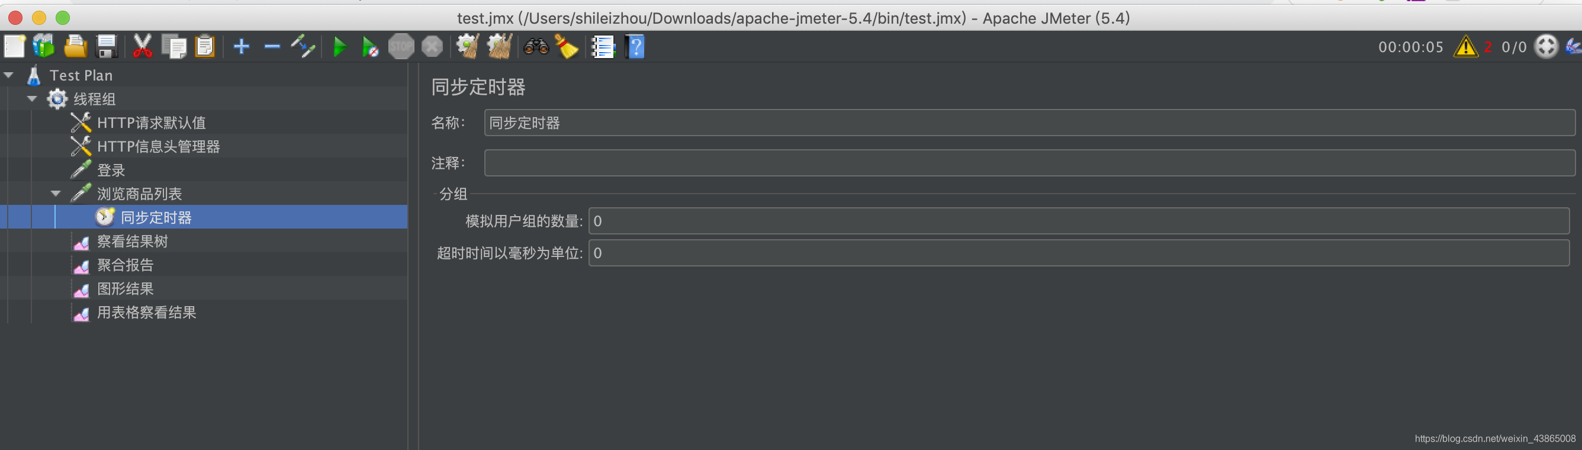
Task: Open the Function helper dialog icon
Action: 603,47
